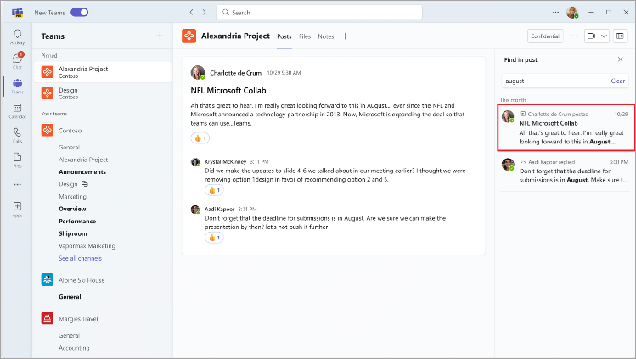
Task: Open the Announcements channel
Action: (x=82, y=171)
